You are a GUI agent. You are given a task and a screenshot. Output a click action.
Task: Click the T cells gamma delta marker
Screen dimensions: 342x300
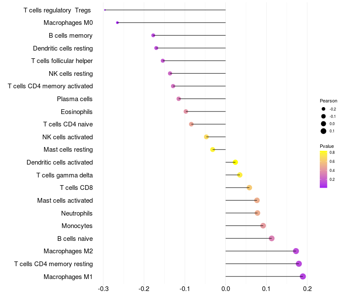point(240,175)
